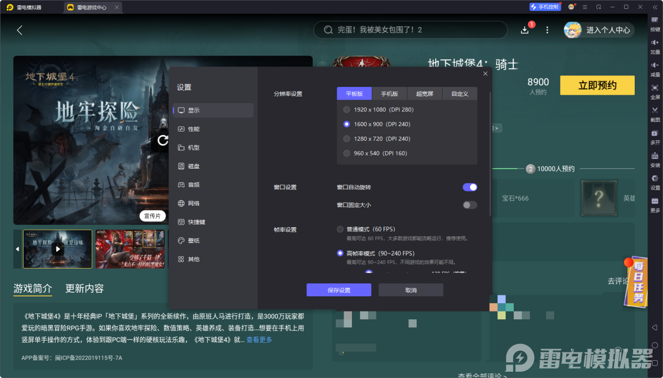
Task: Select the partially visible 120 FPS sub-option
Action: point(369,272)
